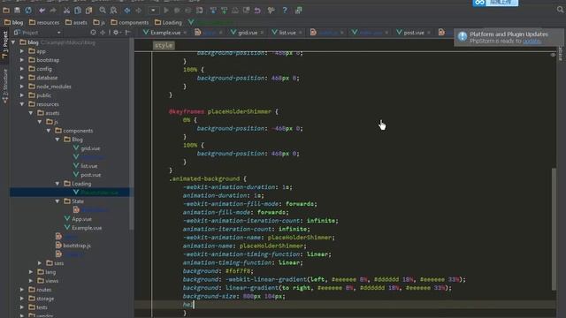The height and width of the screenshot is (318, 566).
Task: Click the blog breadcrumb in navigation bar
Action: pos(13,22)
